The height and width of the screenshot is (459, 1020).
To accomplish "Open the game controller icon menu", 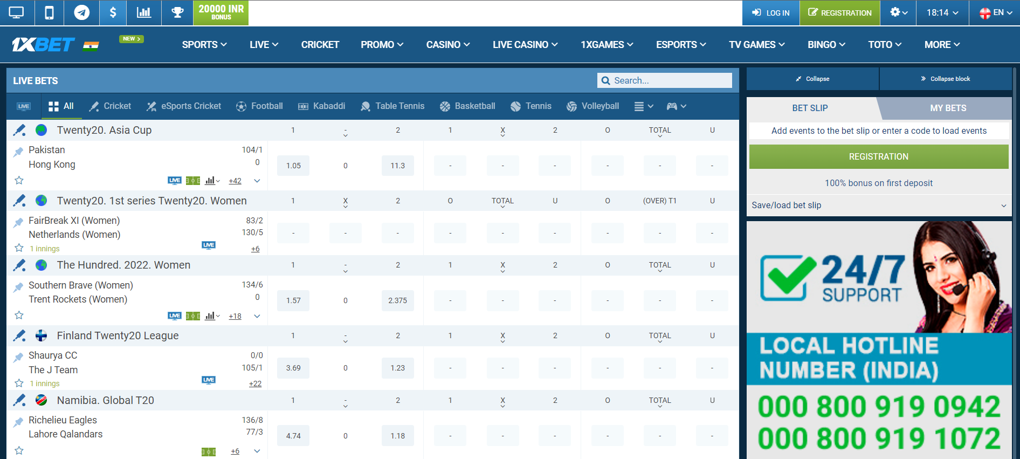I will click(x=676, y=106).
